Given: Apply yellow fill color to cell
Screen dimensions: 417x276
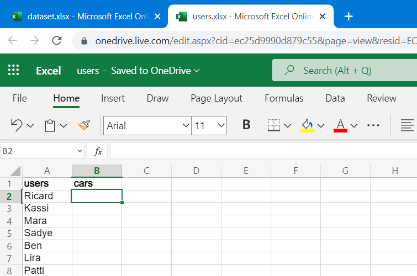Looking at the screenshot, I should (x=308, y=125).
